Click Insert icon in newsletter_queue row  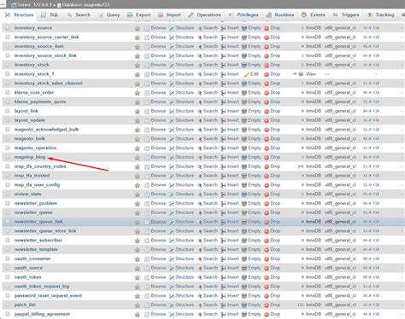pos(224,213)
